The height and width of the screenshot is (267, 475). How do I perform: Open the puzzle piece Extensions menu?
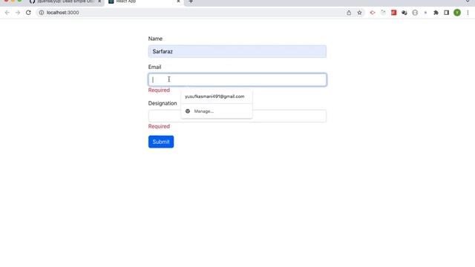tap(436, 13)
